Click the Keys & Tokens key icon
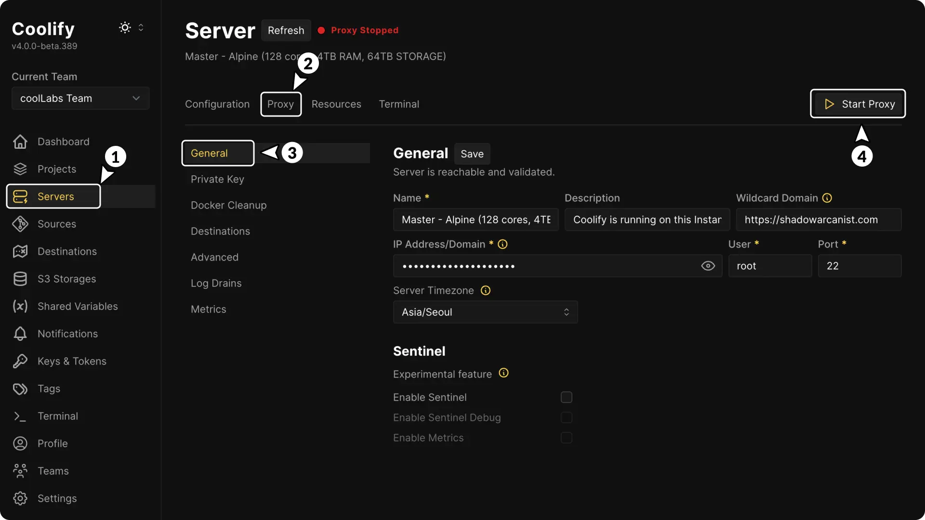This screenshot has width=925, height=520. click(20, 361)
